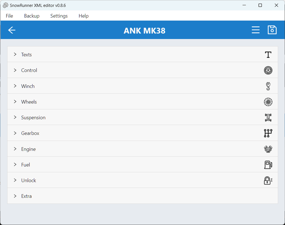Screen dimensions: 285x225
Task: Click the Control label
Action: click(x=29, y=70)
